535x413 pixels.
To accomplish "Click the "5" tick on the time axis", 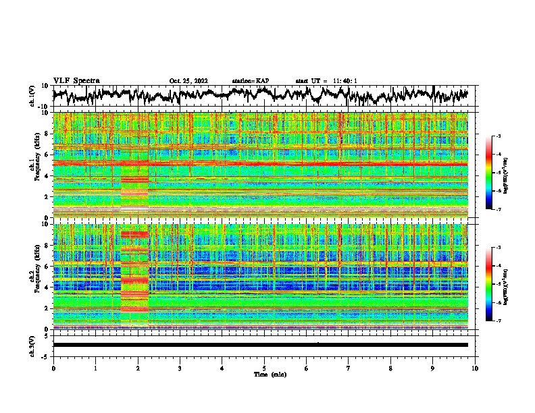I will pos(264,368).
